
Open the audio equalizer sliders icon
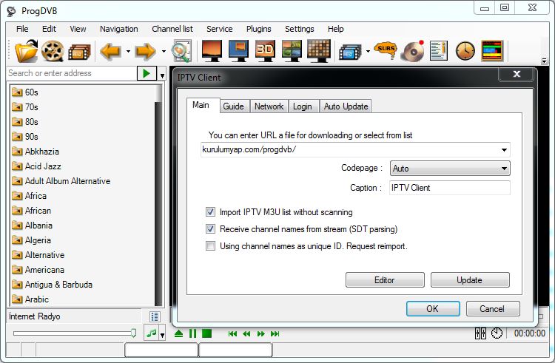[x=480, y=333]
